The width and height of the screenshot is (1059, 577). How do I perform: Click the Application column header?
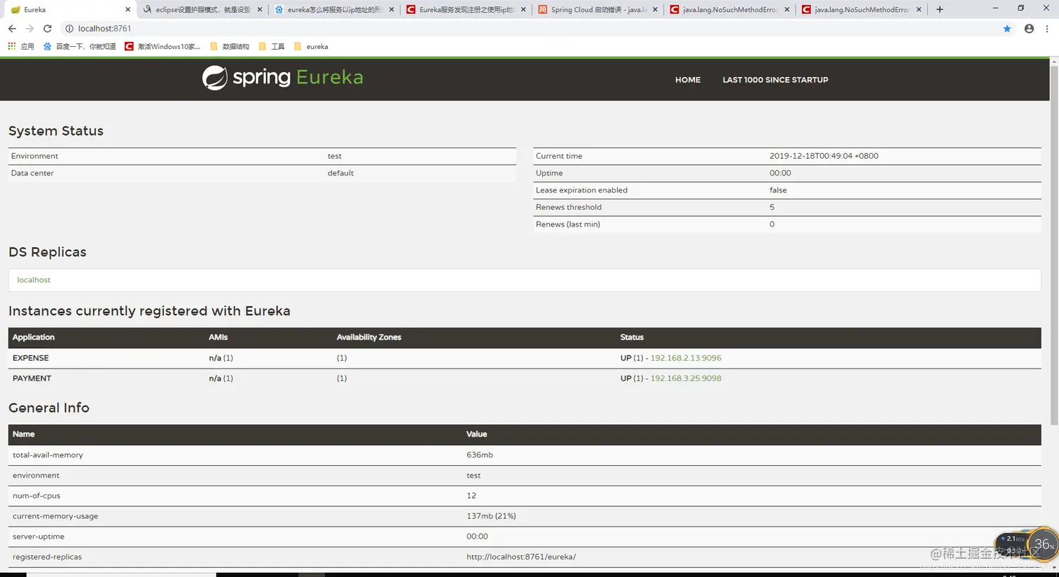coord(34,337)
